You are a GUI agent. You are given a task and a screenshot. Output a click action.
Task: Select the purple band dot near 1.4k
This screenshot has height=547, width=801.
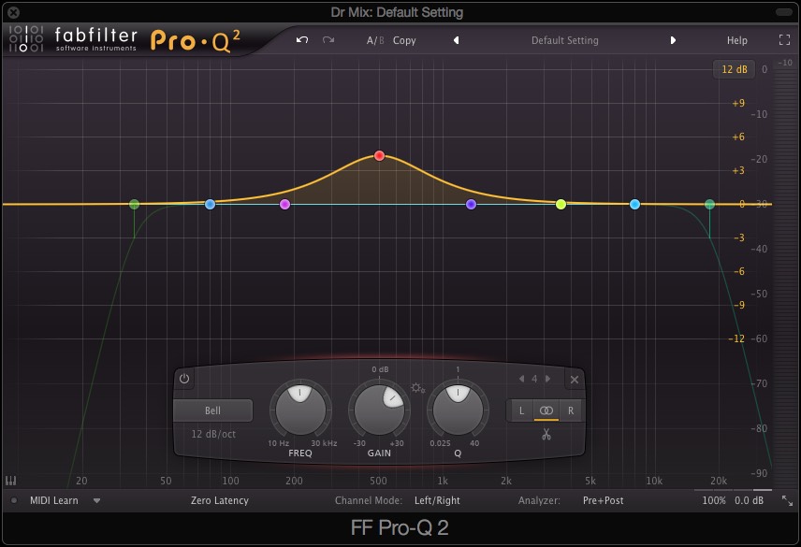pos(471,204)
